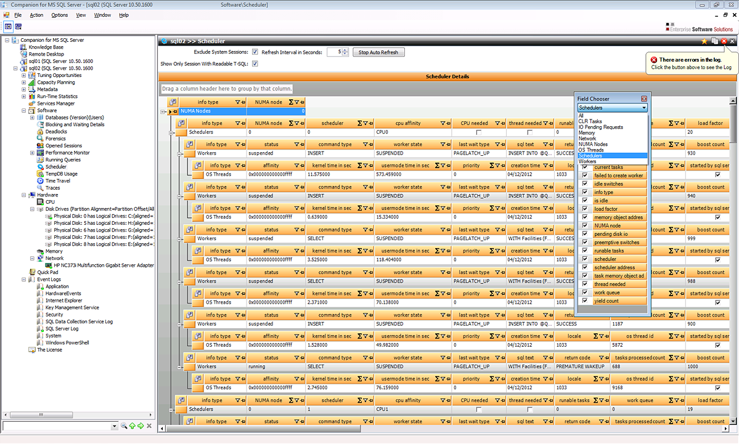
Task: Click Stop Auto Refresh button
Action: pos(378,52)
